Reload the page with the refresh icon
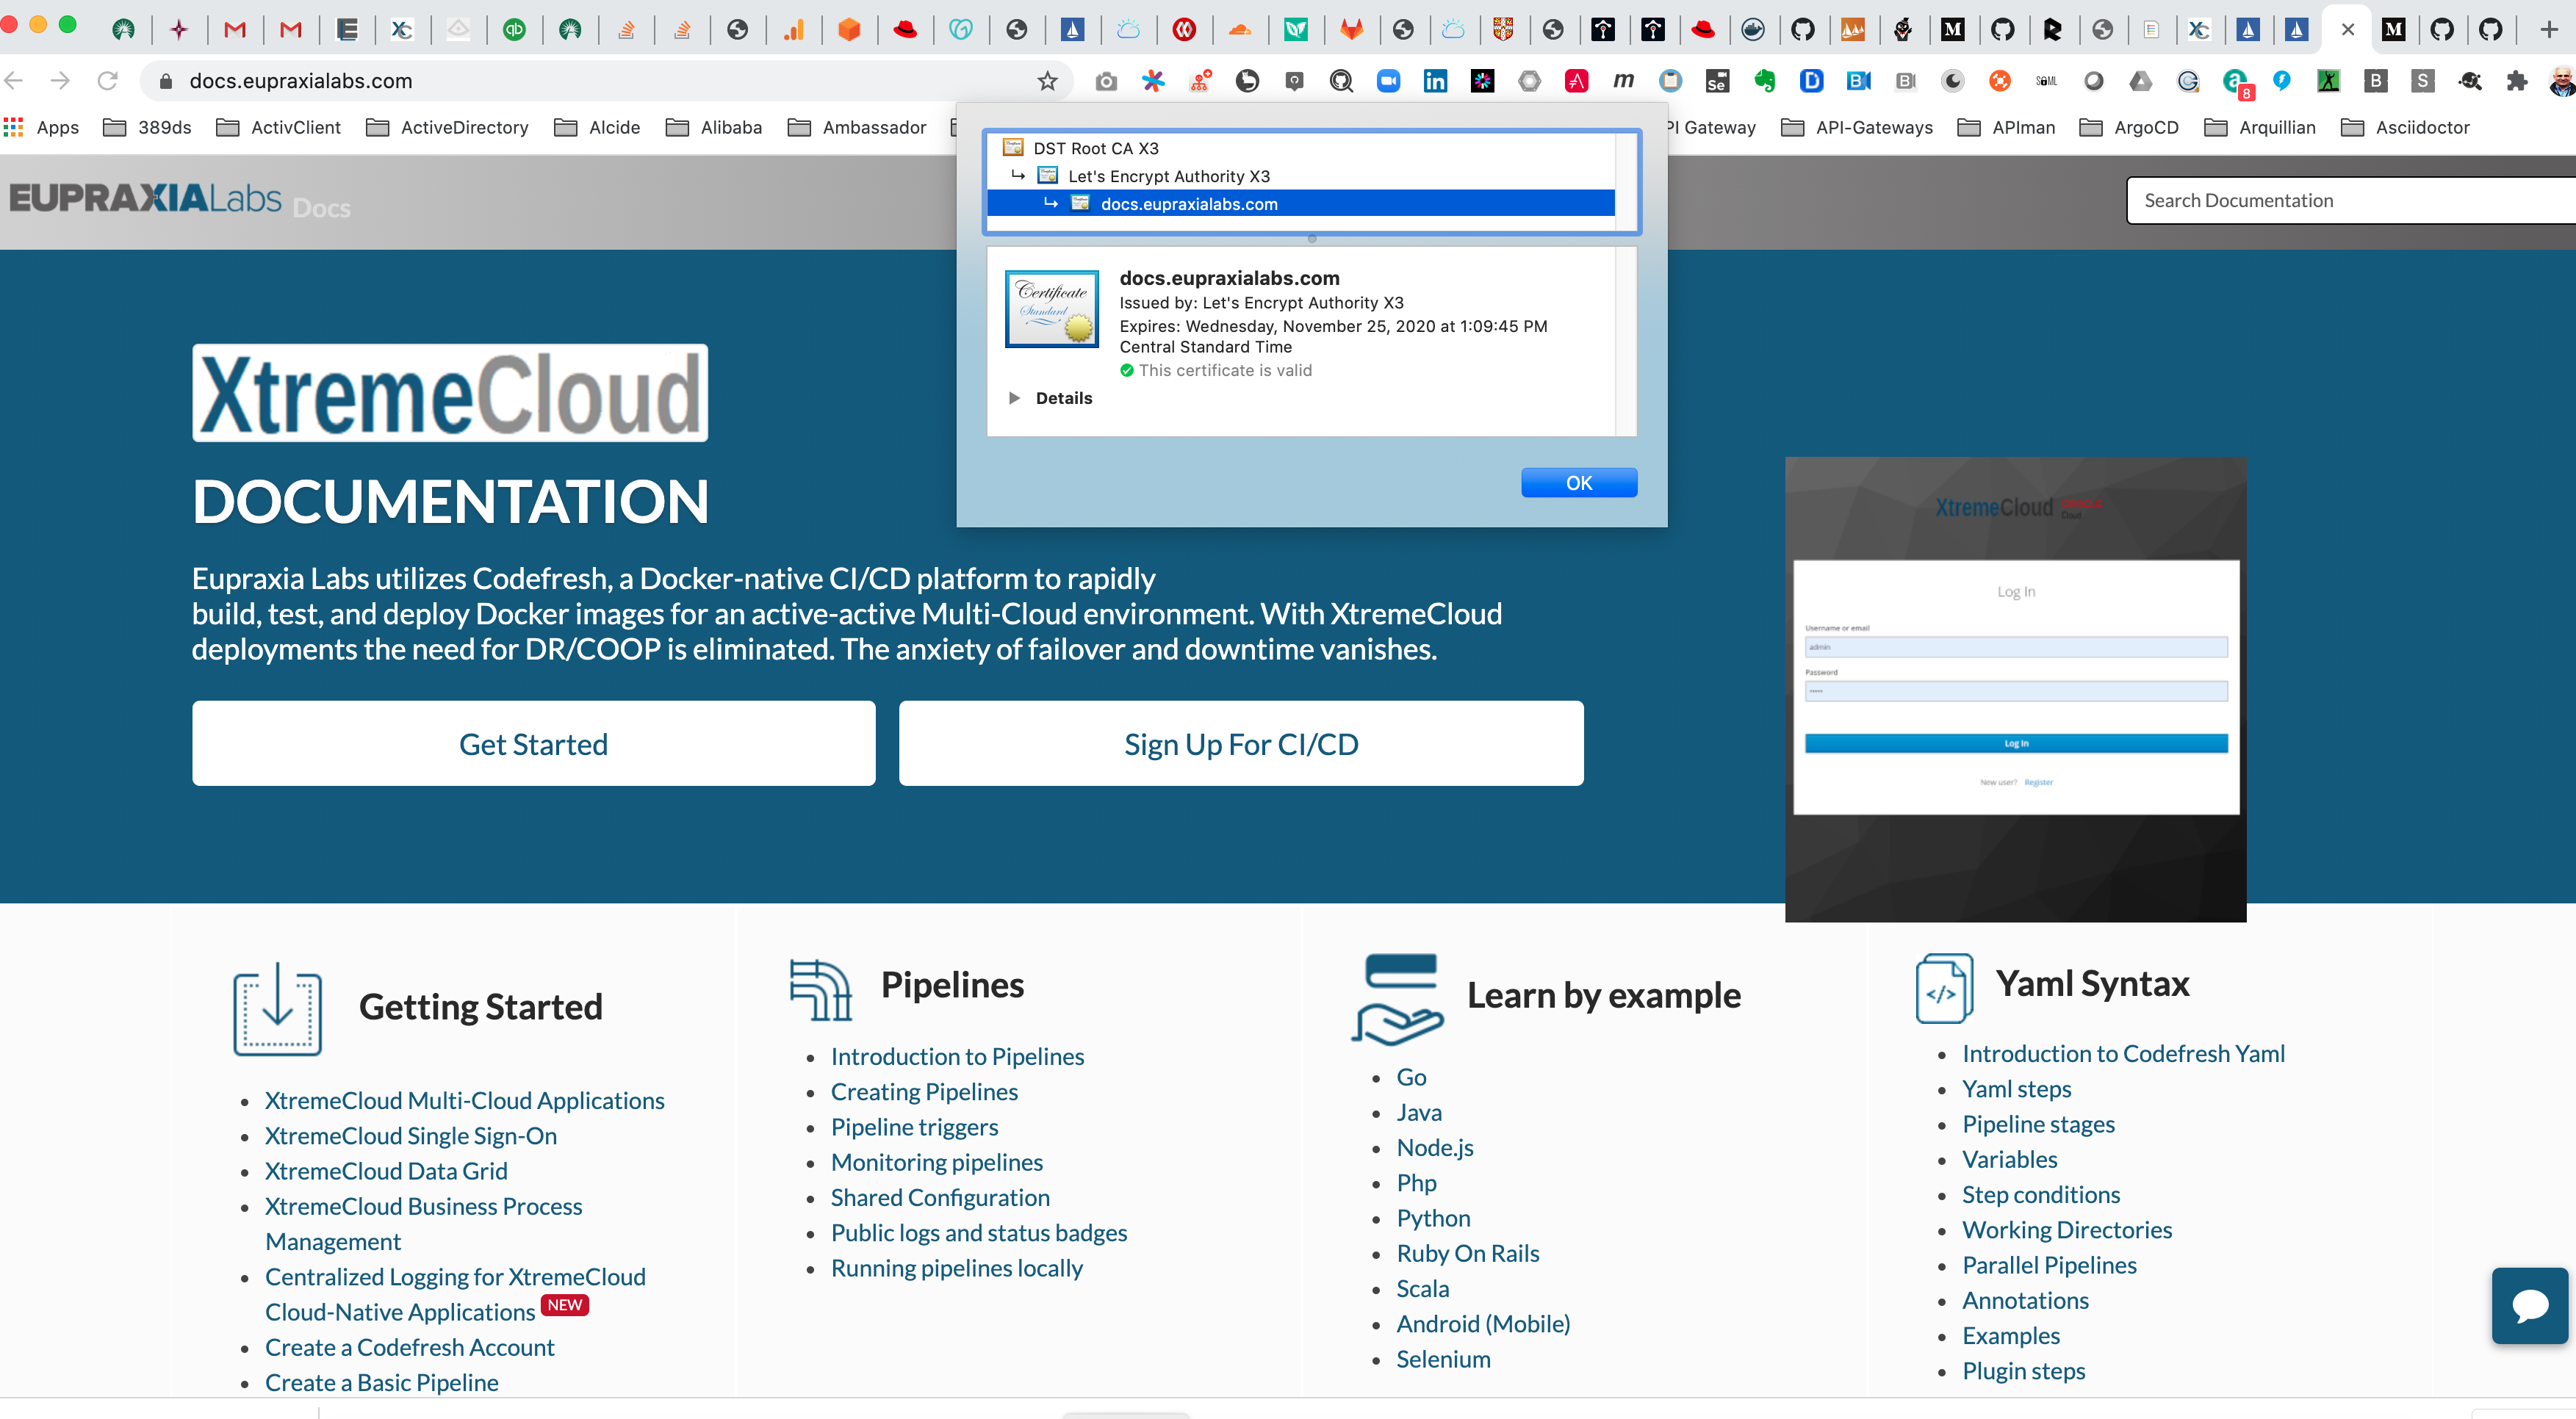The width and height of the screenshot is (2576, 1419). (108, 81)
